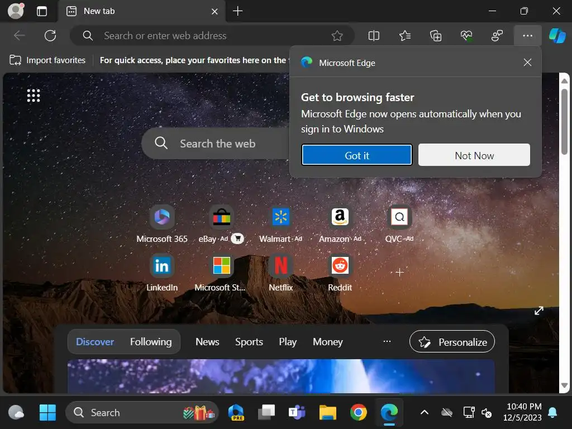Open the Favorites list icon
The width and height of the screenshot is (572, 429).
tap(405, 35)
